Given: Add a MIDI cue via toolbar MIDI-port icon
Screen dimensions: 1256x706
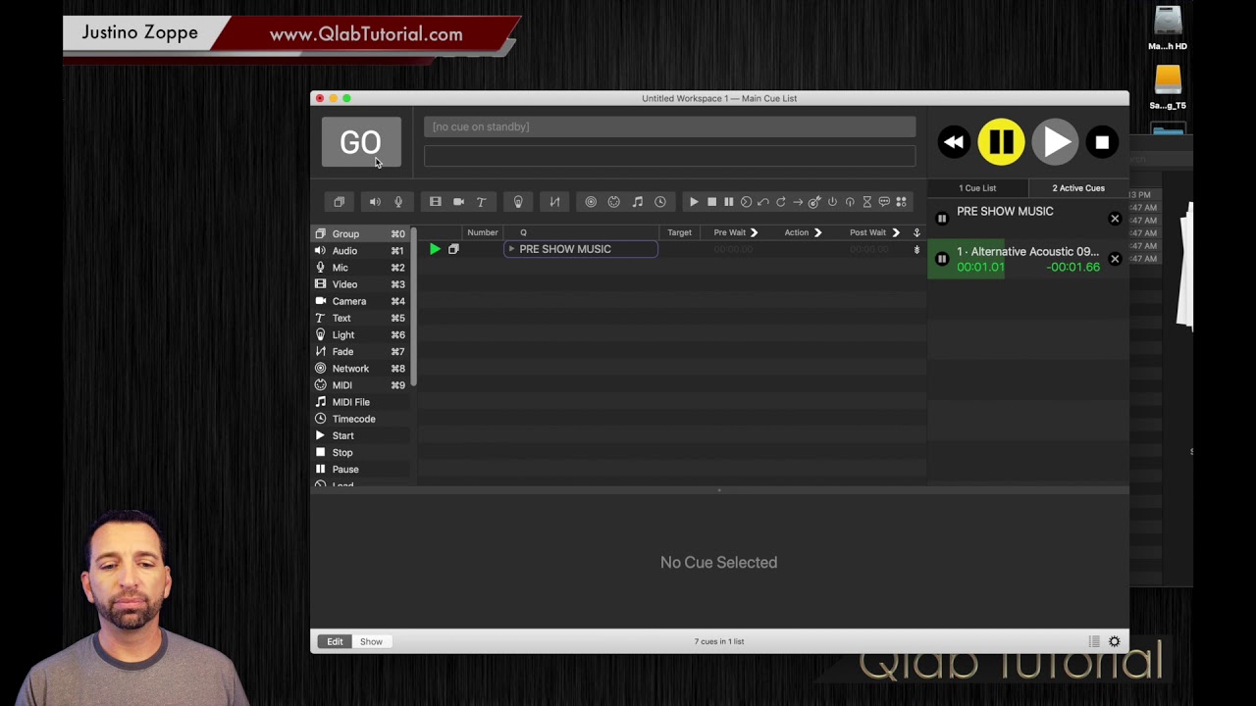Looking at the screenshot, I should pyautogui.click(x=613, y=202).
